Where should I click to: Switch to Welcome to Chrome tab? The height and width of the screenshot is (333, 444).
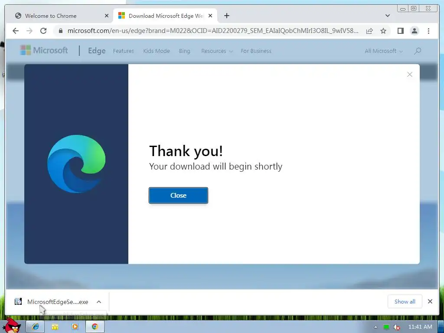pos(51,16)
